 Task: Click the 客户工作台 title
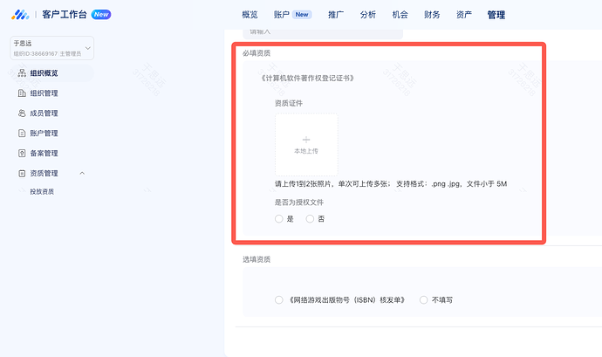click(x=65, y=15)
